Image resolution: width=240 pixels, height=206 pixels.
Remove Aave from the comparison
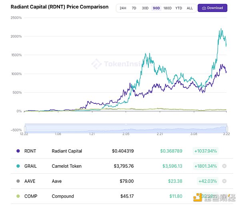click(x=224, y=181)
